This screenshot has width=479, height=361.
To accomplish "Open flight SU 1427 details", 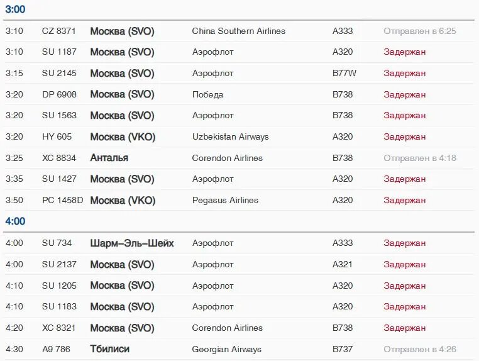I will 59,179.
